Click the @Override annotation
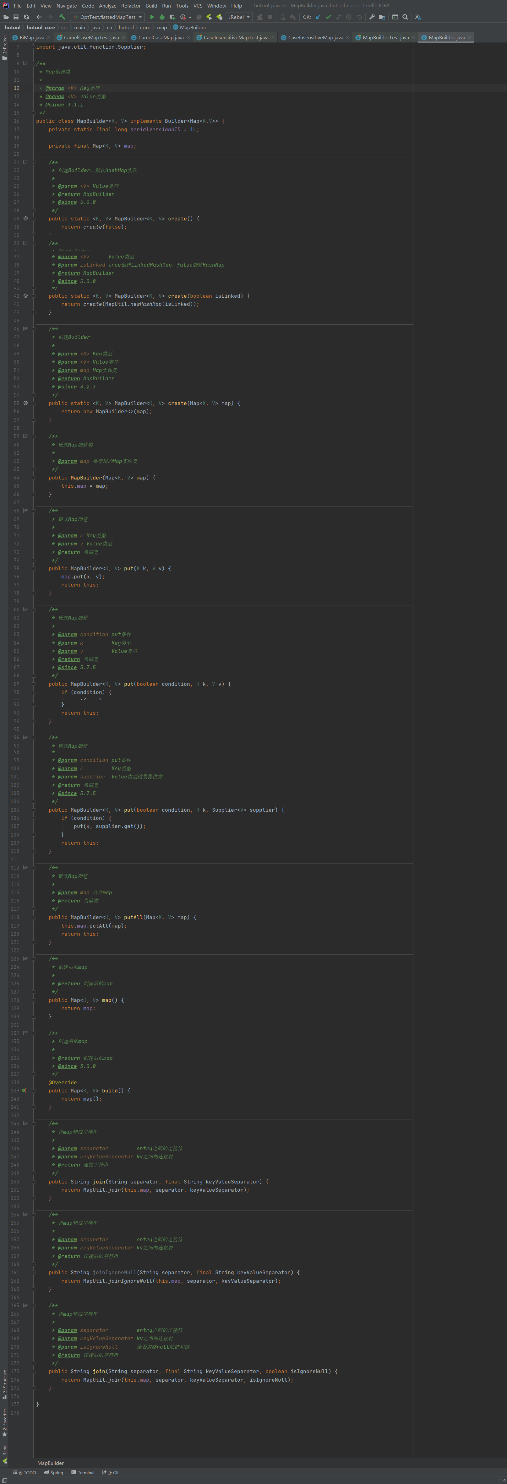 (63, 1082)
